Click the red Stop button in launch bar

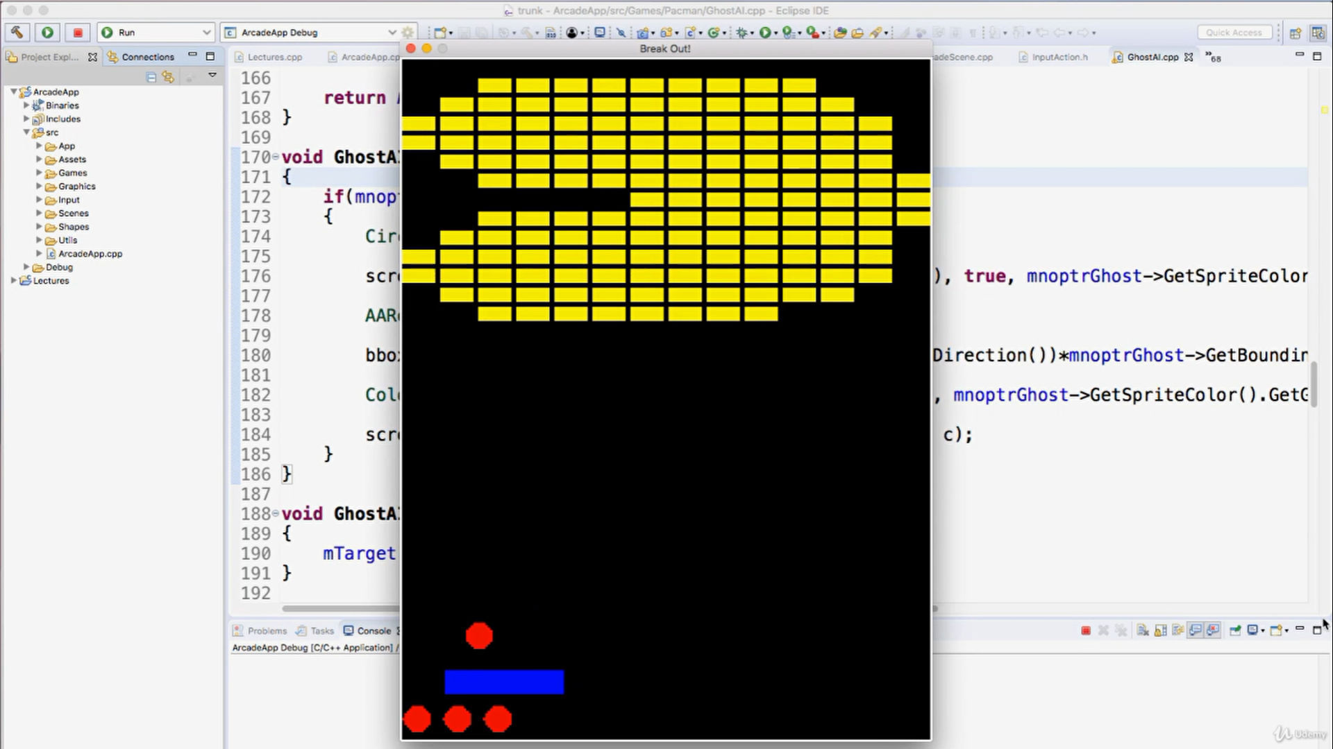pyautogui.click(x=78, y=32)
